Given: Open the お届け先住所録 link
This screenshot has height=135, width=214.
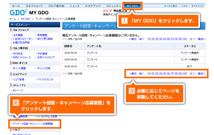Looking at the screenshot, I should coord(21,42).
